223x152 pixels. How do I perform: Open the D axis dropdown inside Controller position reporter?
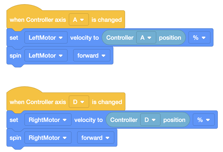point(150,120)
